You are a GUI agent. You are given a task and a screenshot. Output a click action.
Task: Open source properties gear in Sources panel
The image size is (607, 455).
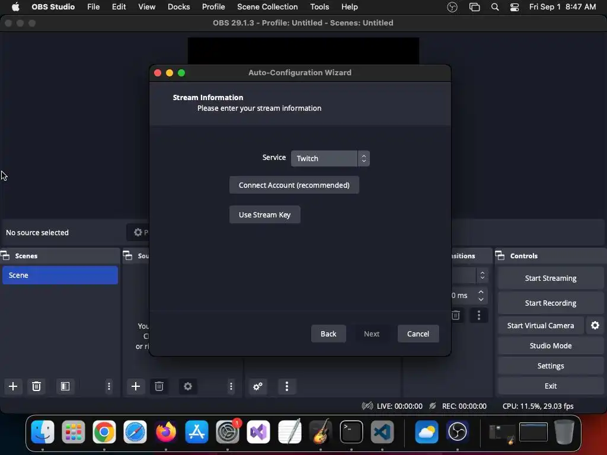pyautogui.click(x=188, y=386)
